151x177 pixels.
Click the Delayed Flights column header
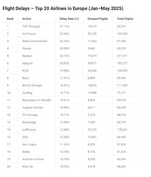point(98,19)
